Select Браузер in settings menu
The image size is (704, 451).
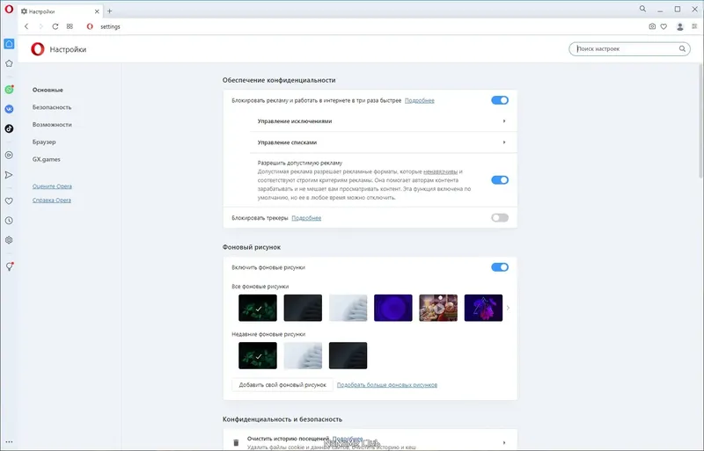pos(44,142)
